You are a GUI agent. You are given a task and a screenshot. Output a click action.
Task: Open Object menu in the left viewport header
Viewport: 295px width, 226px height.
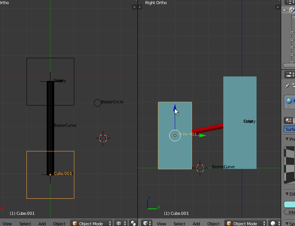(59, 223)
